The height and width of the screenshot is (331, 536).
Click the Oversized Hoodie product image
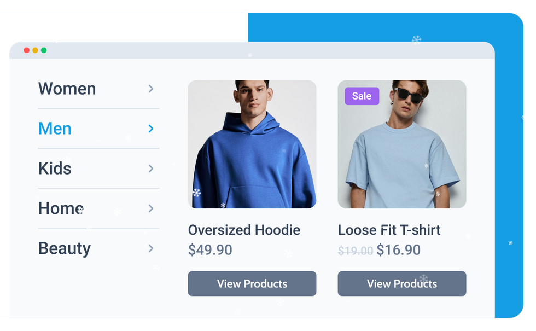coord(252,144)
